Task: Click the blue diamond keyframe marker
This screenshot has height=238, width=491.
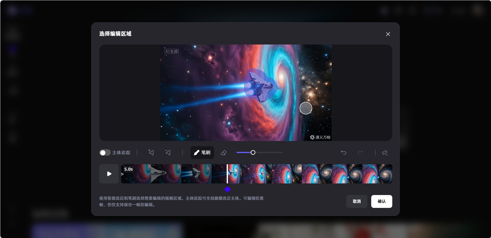Action: point(228,190)
